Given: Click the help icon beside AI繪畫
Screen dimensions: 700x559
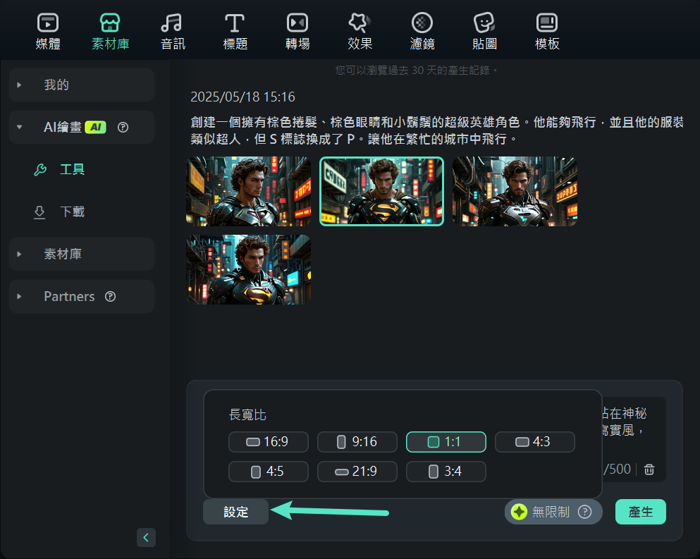Looking at the screenshot, I should pyautogui.click(x=123, y=128).
